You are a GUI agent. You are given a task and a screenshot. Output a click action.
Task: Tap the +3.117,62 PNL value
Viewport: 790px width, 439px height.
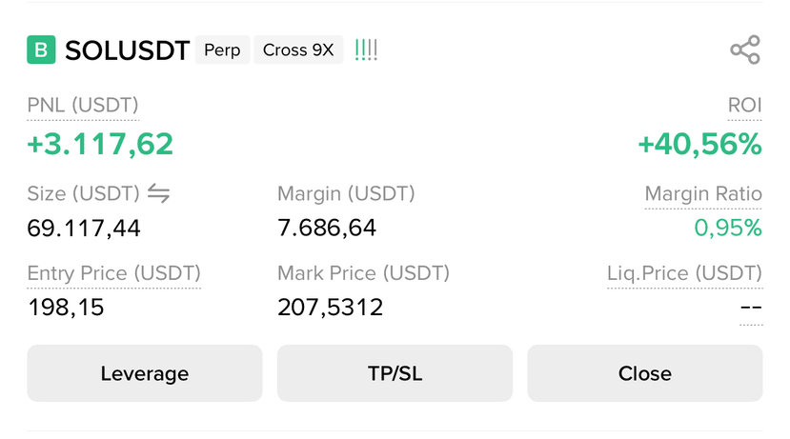(100, 144)
